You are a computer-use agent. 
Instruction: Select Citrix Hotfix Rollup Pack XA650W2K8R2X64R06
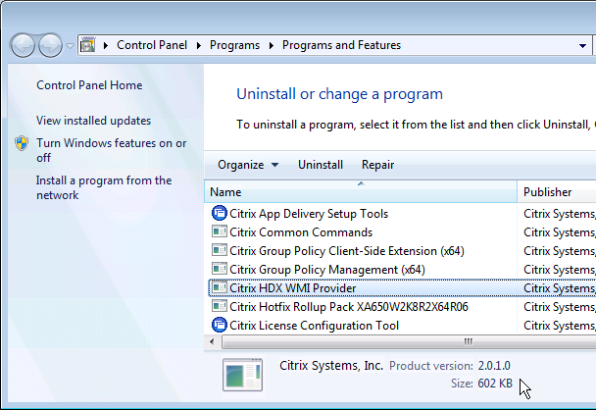click(349, 307)
